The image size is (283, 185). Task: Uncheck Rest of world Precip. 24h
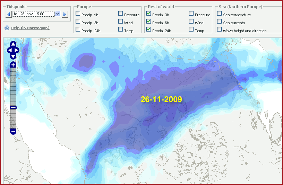[148, 29]
